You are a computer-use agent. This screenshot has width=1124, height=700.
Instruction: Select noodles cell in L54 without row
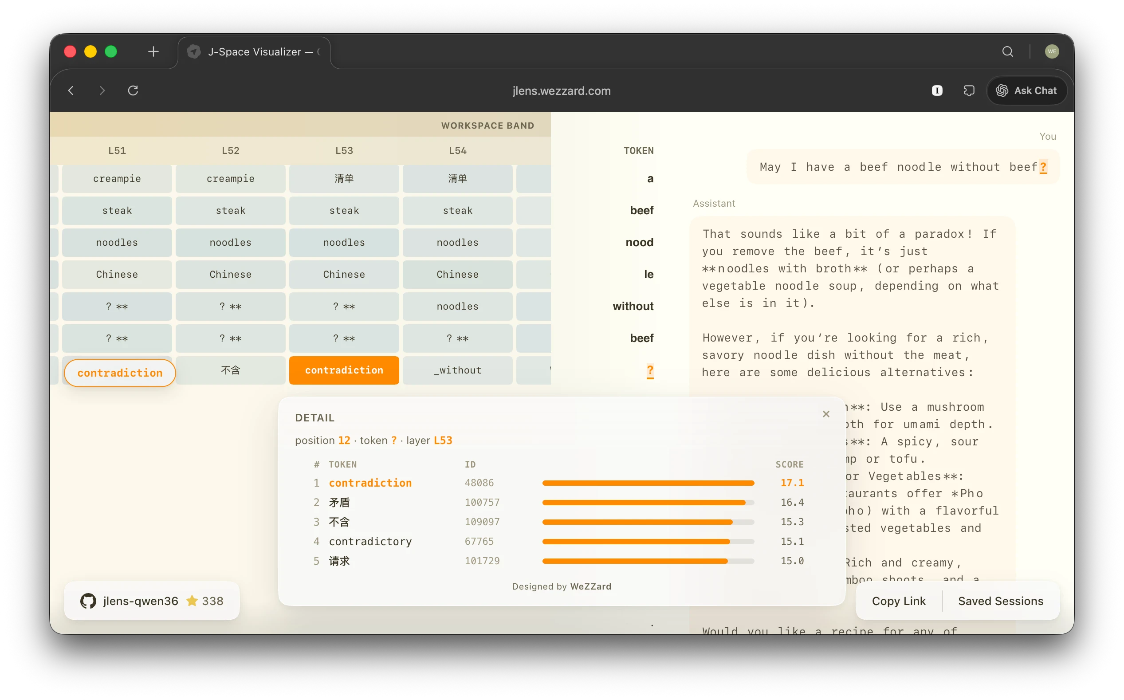457,307
